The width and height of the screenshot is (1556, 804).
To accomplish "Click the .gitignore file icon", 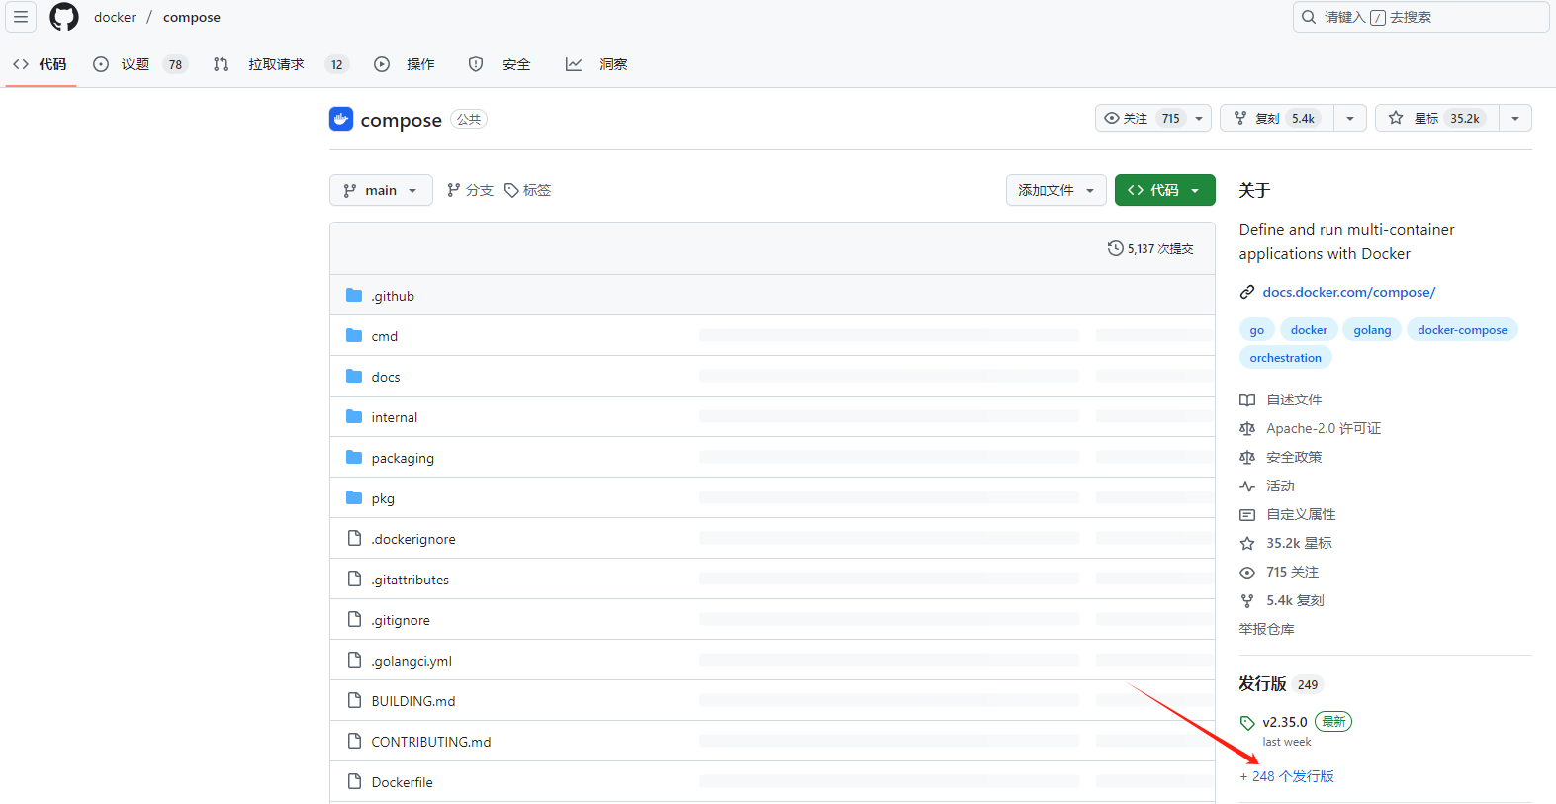I will coord(354,619).
